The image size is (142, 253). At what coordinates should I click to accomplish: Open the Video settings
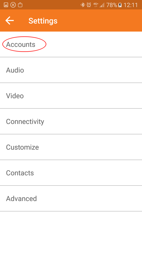coord(71,96)
